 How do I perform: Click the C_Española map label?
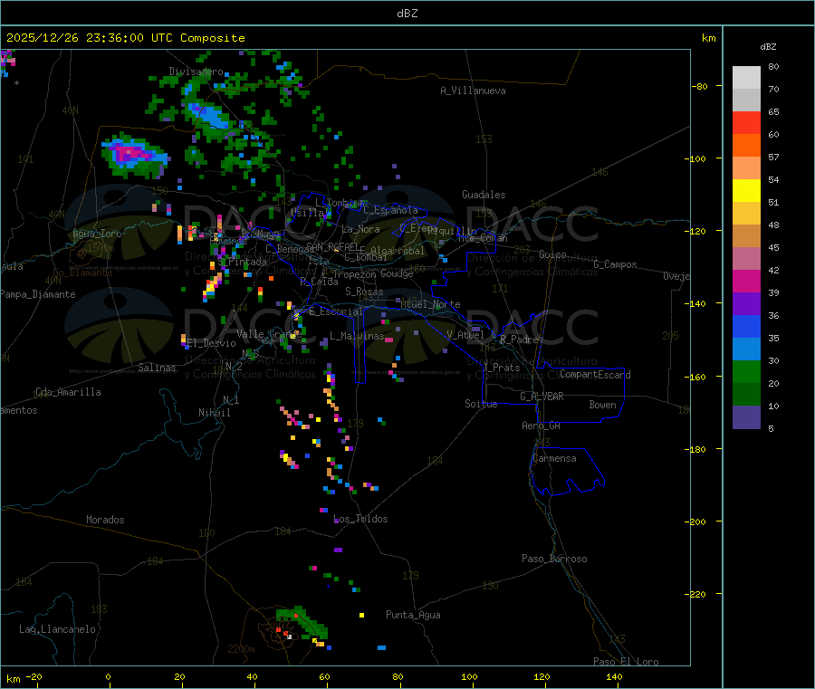390,210
